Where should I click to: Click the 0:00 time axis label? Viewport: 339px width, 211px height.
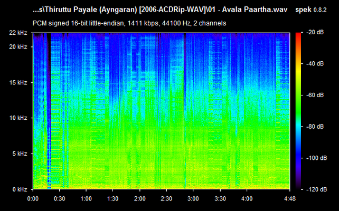(33, 198)
